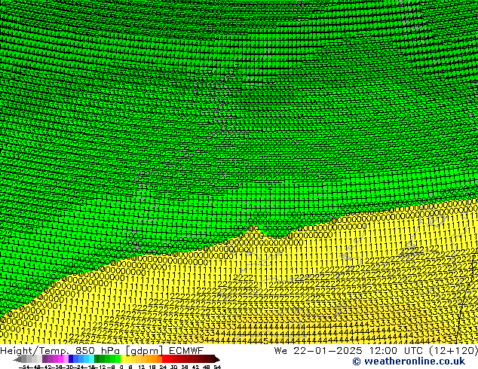Click the dark purple legend swatch at -42
478x369 pixels.
(x=44, y=358)
